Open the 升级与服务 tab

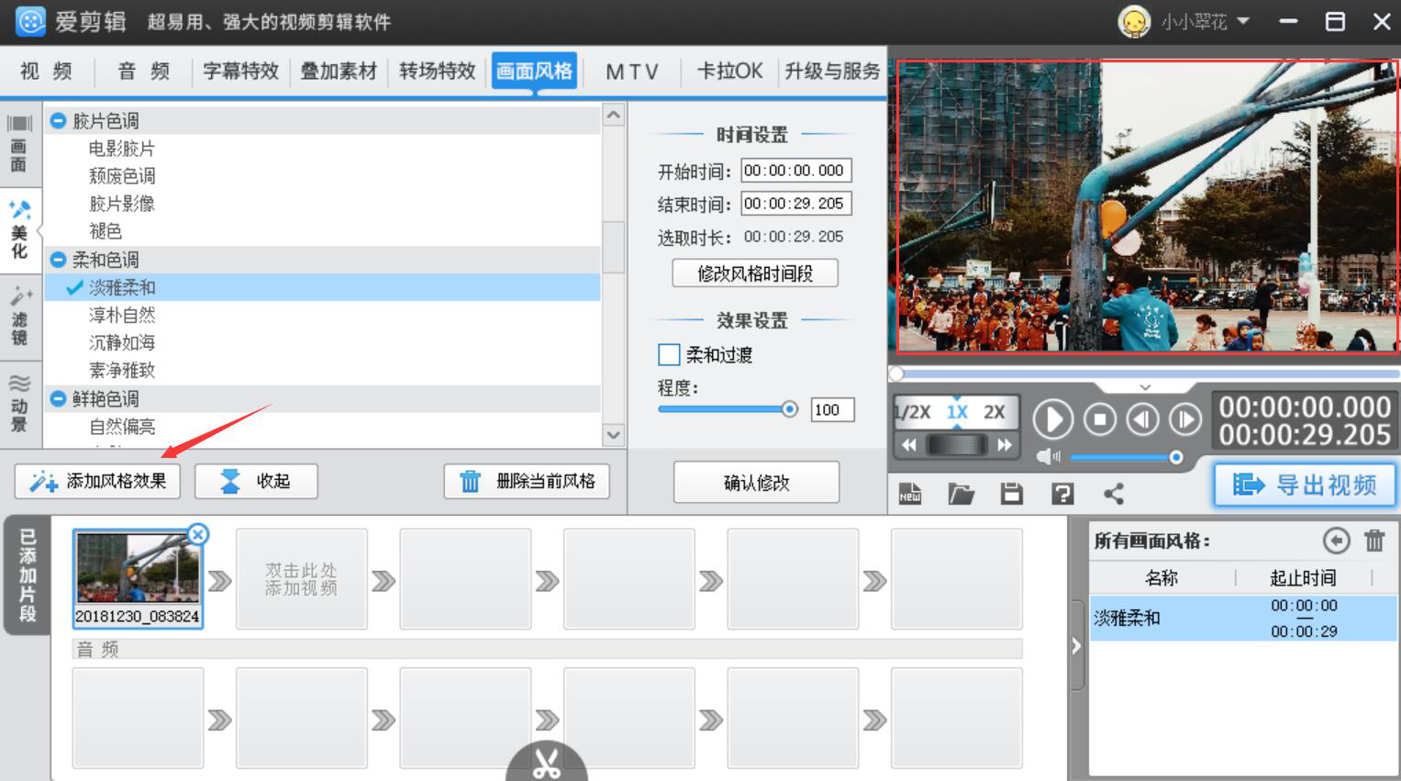click(832, 71)
